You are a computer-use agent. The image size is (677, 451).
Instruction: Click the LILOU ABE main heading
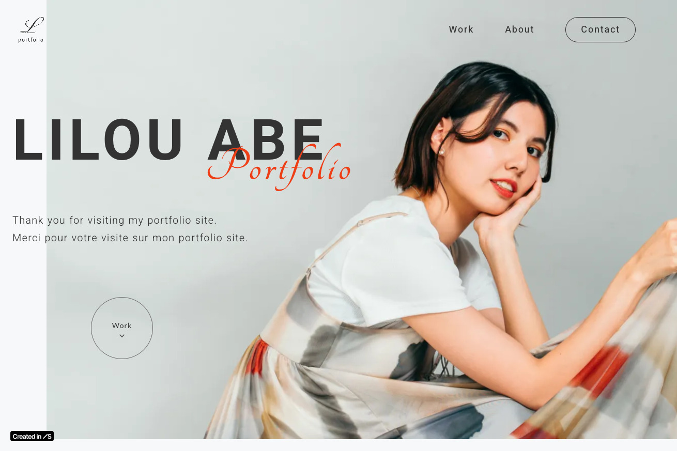point(169,140)
